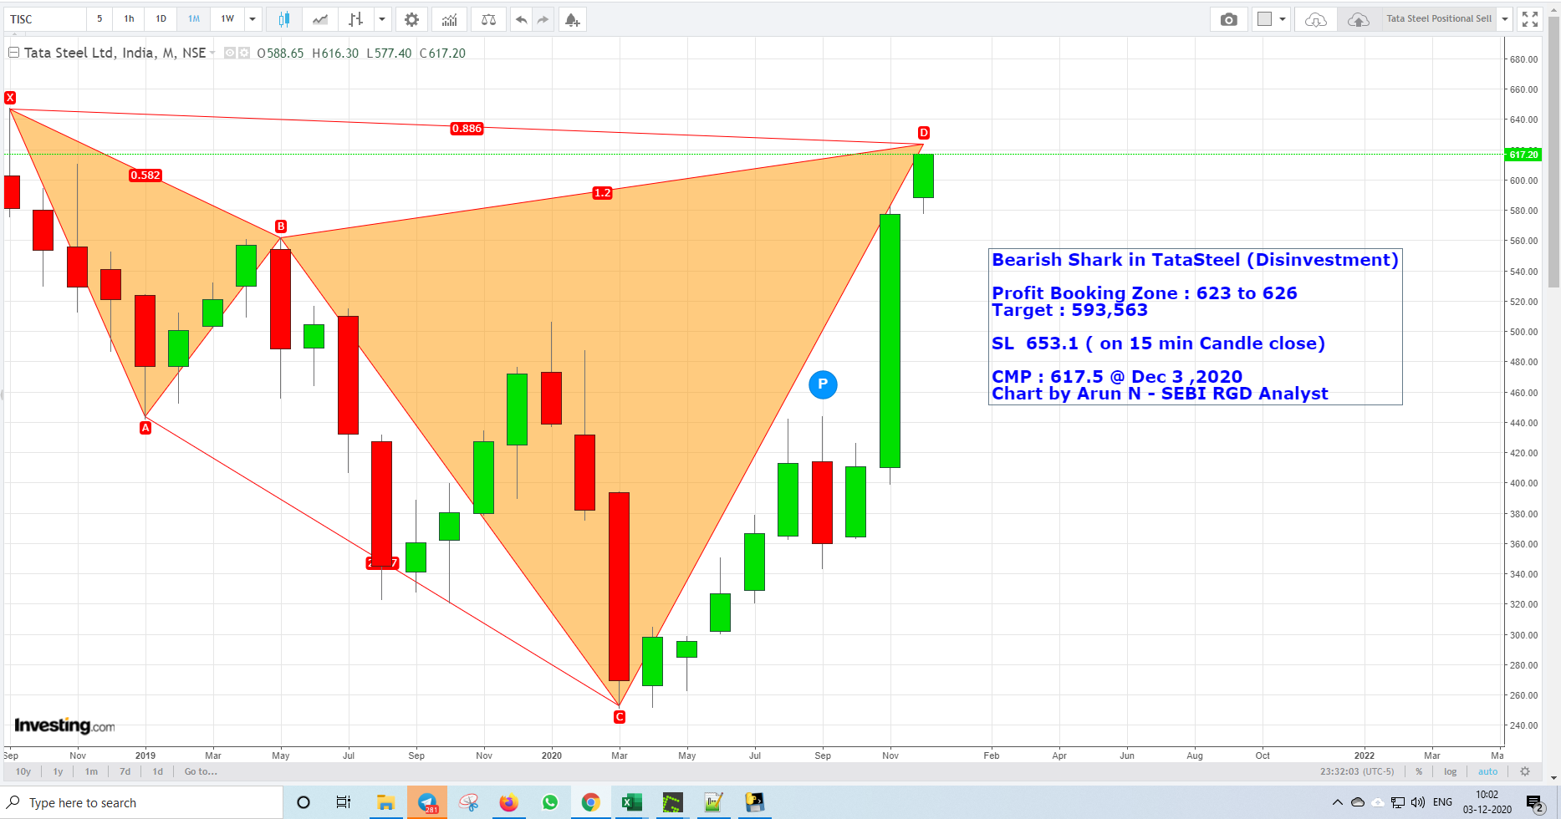1561x819 pixels.
Task: Switch to the line chart style icon
Action: (x=319, y=18)
